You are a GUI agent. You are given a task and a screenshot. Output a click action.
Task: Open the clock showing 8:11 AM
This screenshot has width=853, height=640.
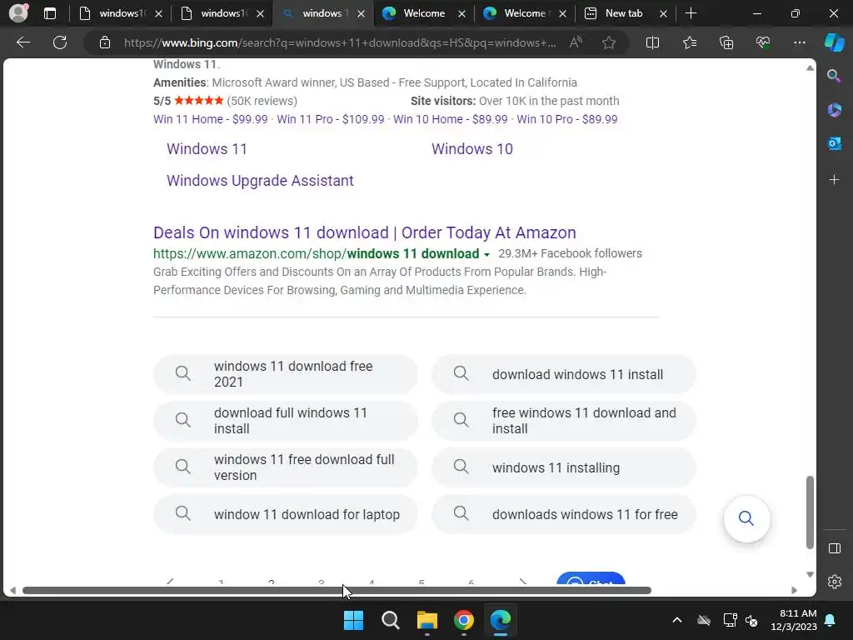[794, 620]
